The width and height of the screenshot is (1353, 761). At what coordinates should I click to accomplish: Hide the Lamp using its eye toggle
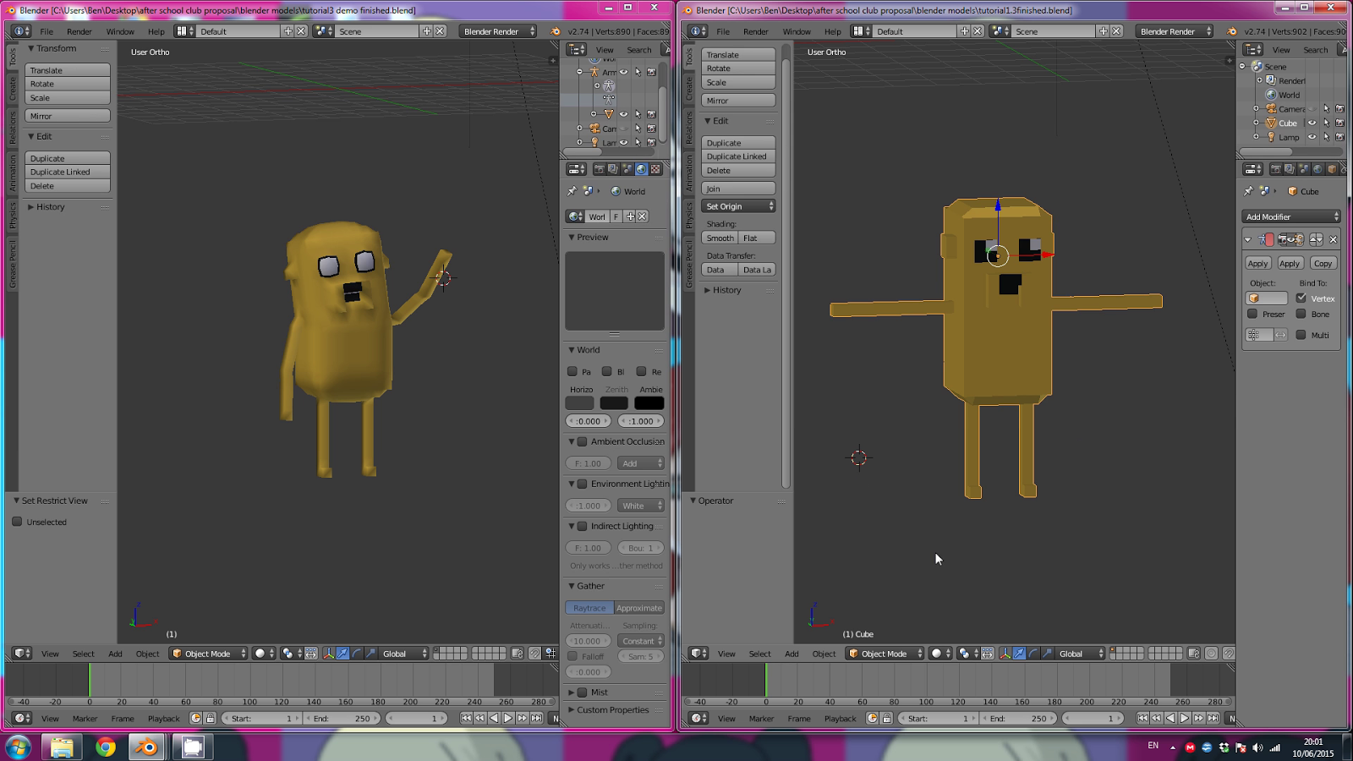[1312, 137]
